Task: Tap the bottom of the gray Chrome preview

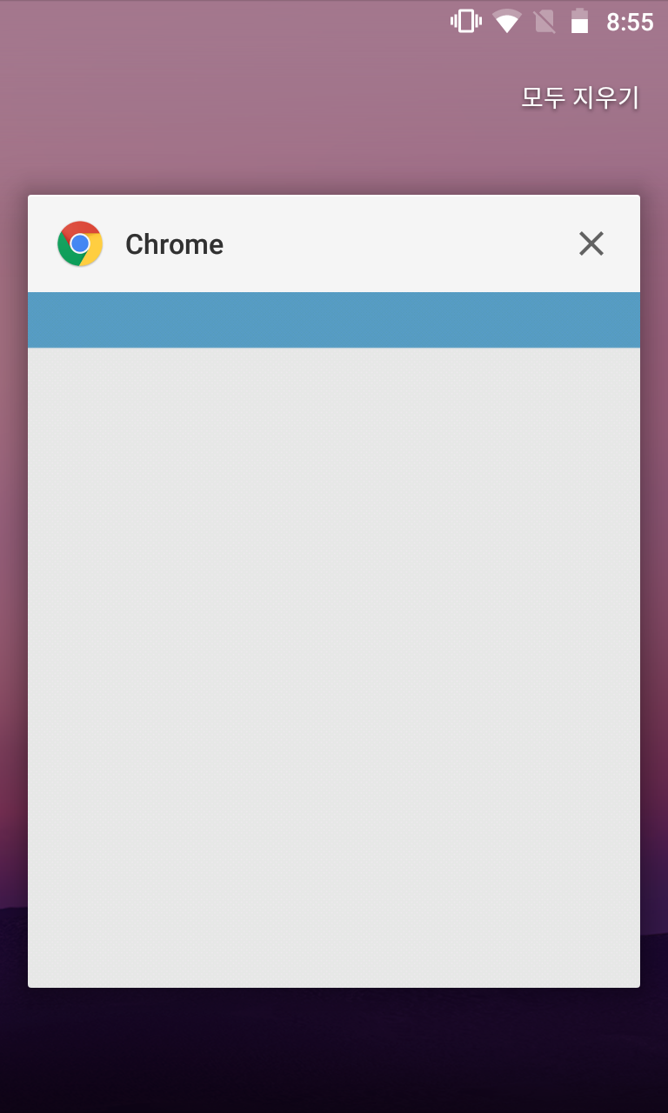Action: (334, 956)
